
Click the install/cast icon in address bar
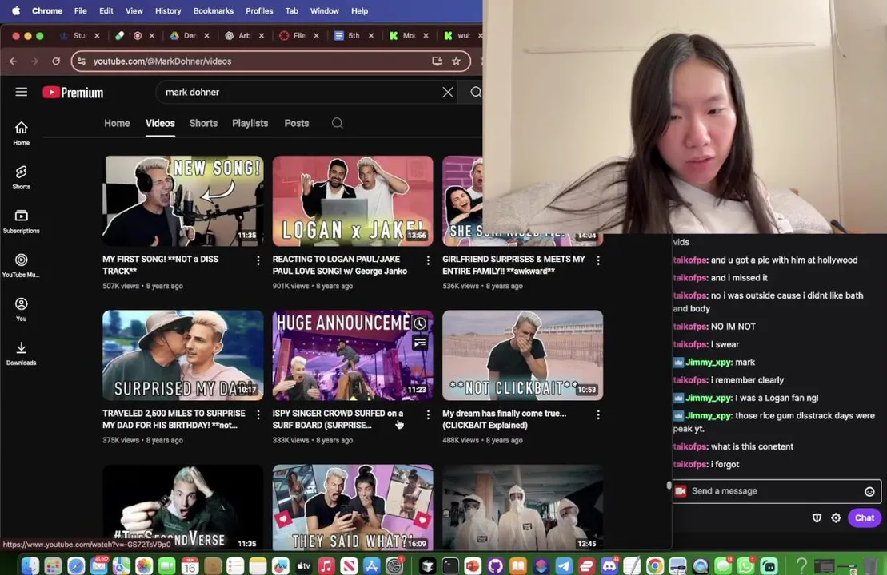(437, 61)
